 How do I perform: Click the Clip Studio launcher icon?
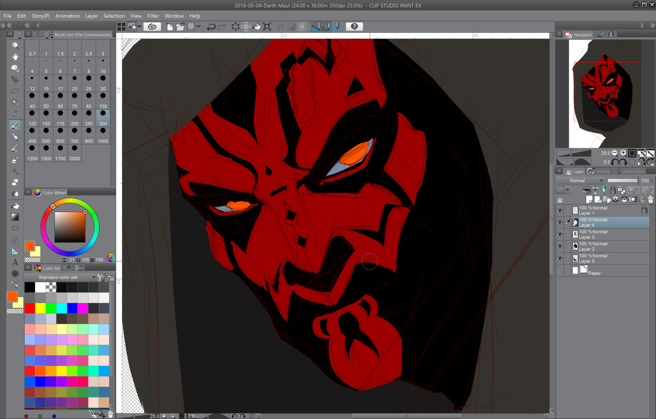tap(152, 27)
